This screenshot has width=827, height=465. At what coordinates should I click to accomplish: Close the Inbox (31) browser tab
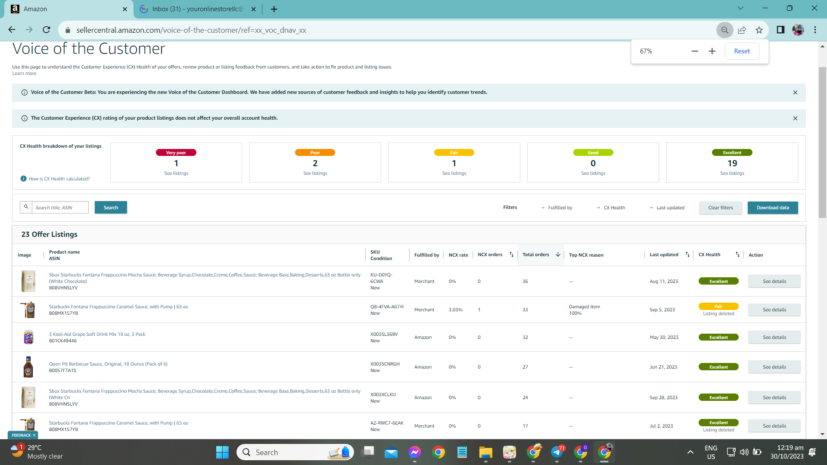(x=254, y=9)
